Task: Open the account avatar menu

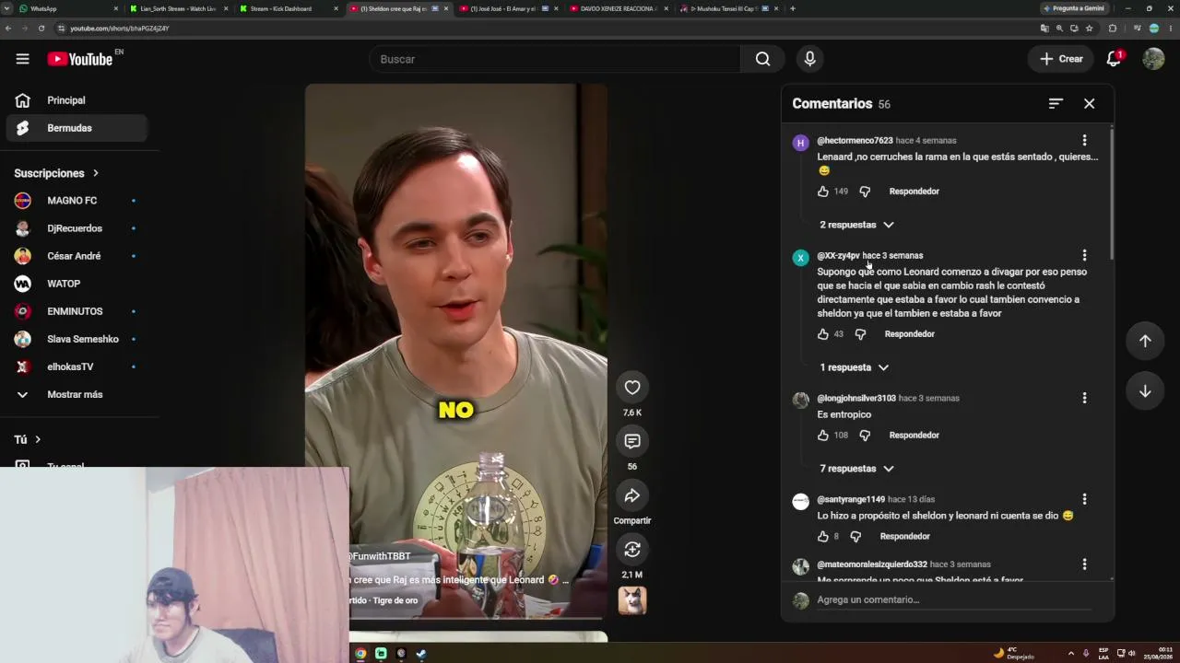Action: 1153,59
